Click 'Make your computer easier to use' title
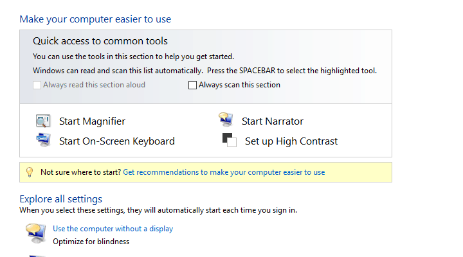Viewport: 463px width, 257px height. [95, 19]
